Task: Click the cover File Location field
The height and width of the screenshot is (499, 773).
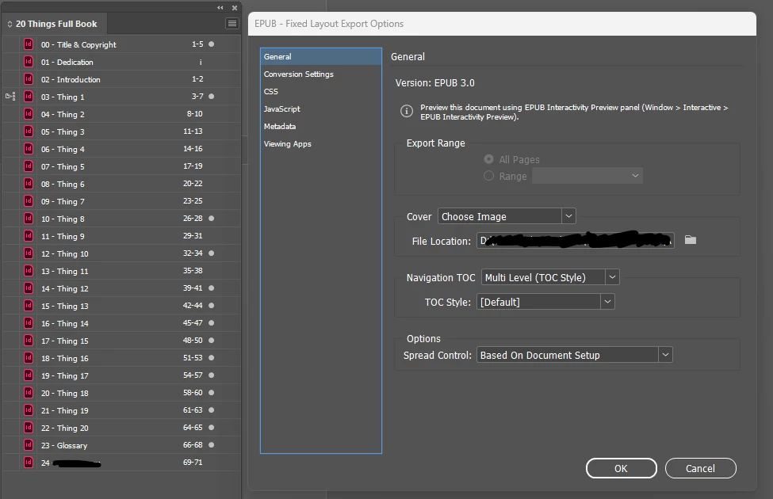Action: coord(576,240)
